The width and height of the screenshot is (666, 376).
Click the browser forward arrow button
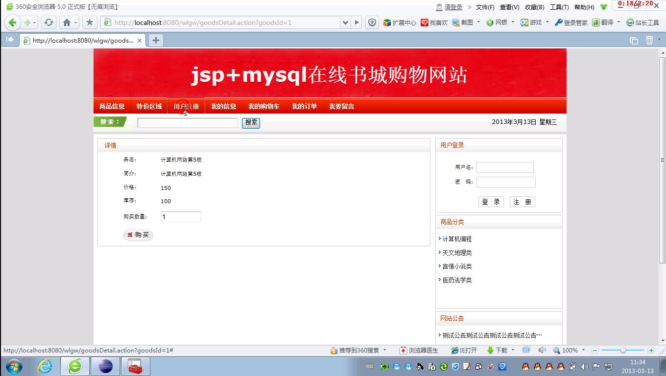point(27,23)
